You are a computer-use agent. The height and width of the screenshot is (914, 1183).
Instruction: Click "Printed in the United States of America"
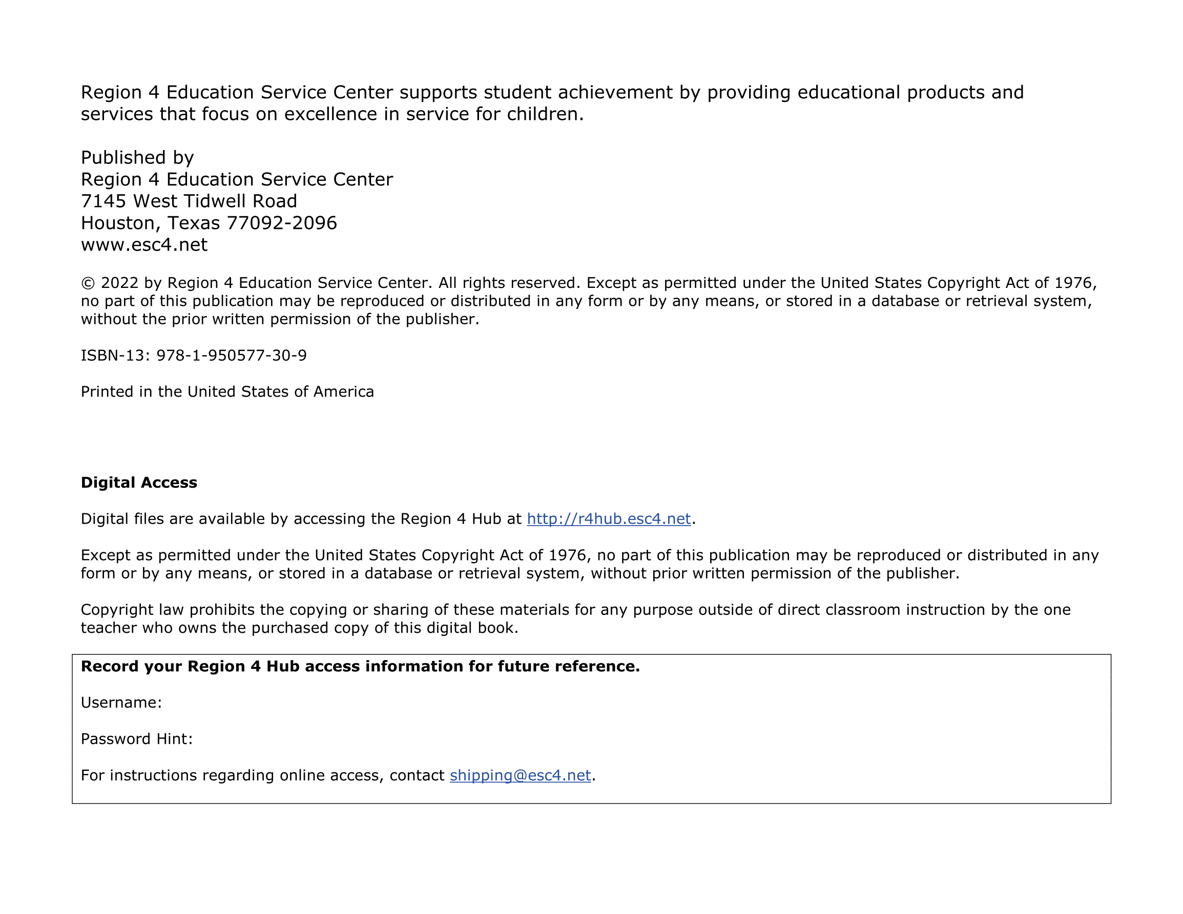(x=227, y=392)
